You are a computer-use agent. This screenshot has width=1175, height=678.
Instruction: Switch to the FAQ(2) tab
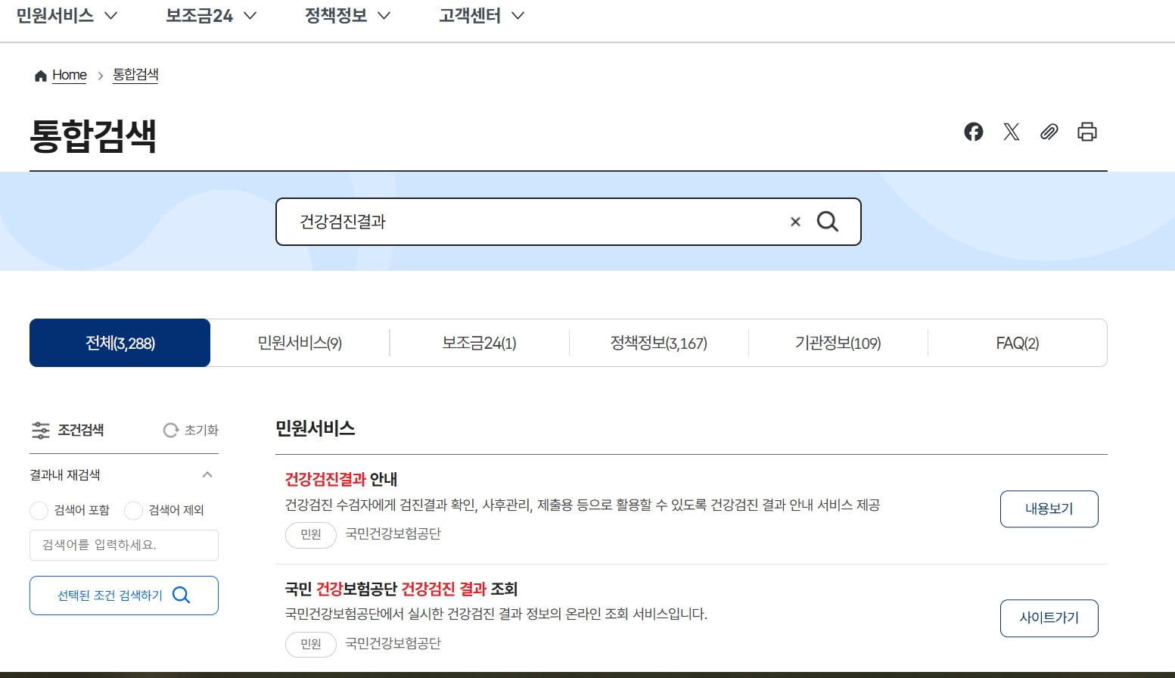(x=1017, y=343)
